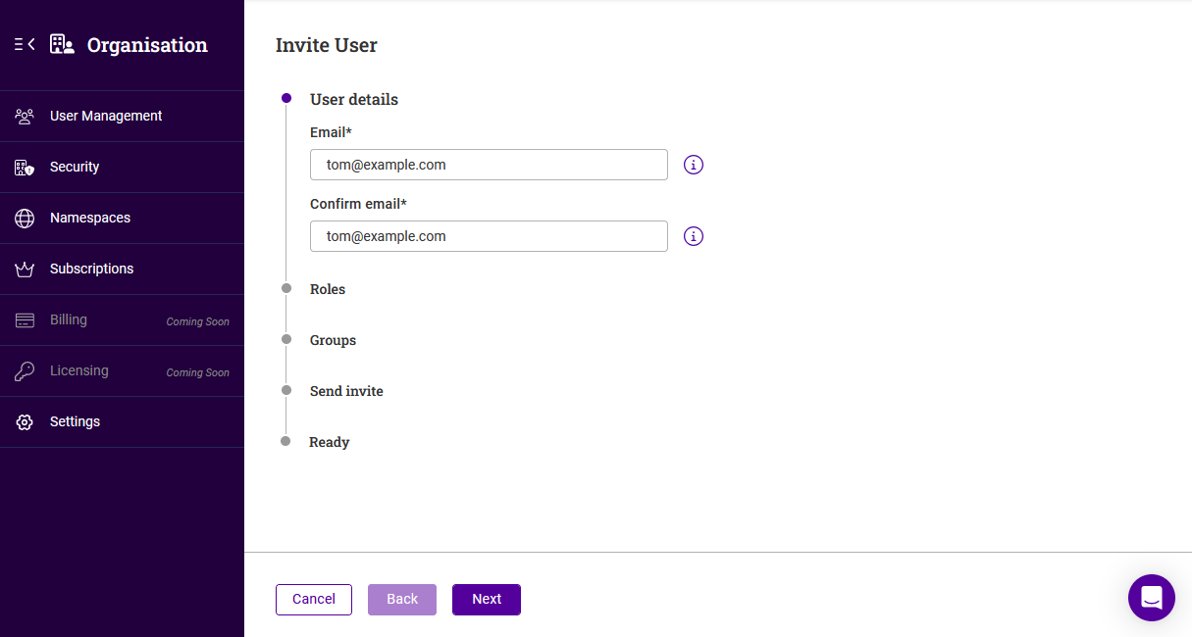
Task: Focus the Email input field
Action: [x=489, y=165]
